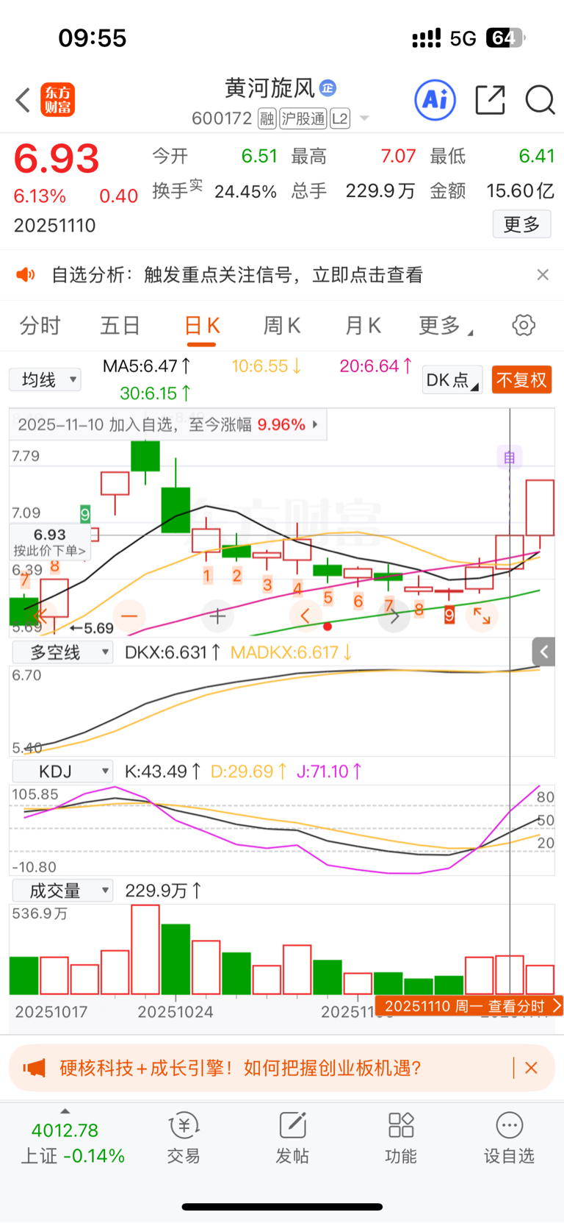Expand the 更多 chart periods menu

tap(446, 326)
